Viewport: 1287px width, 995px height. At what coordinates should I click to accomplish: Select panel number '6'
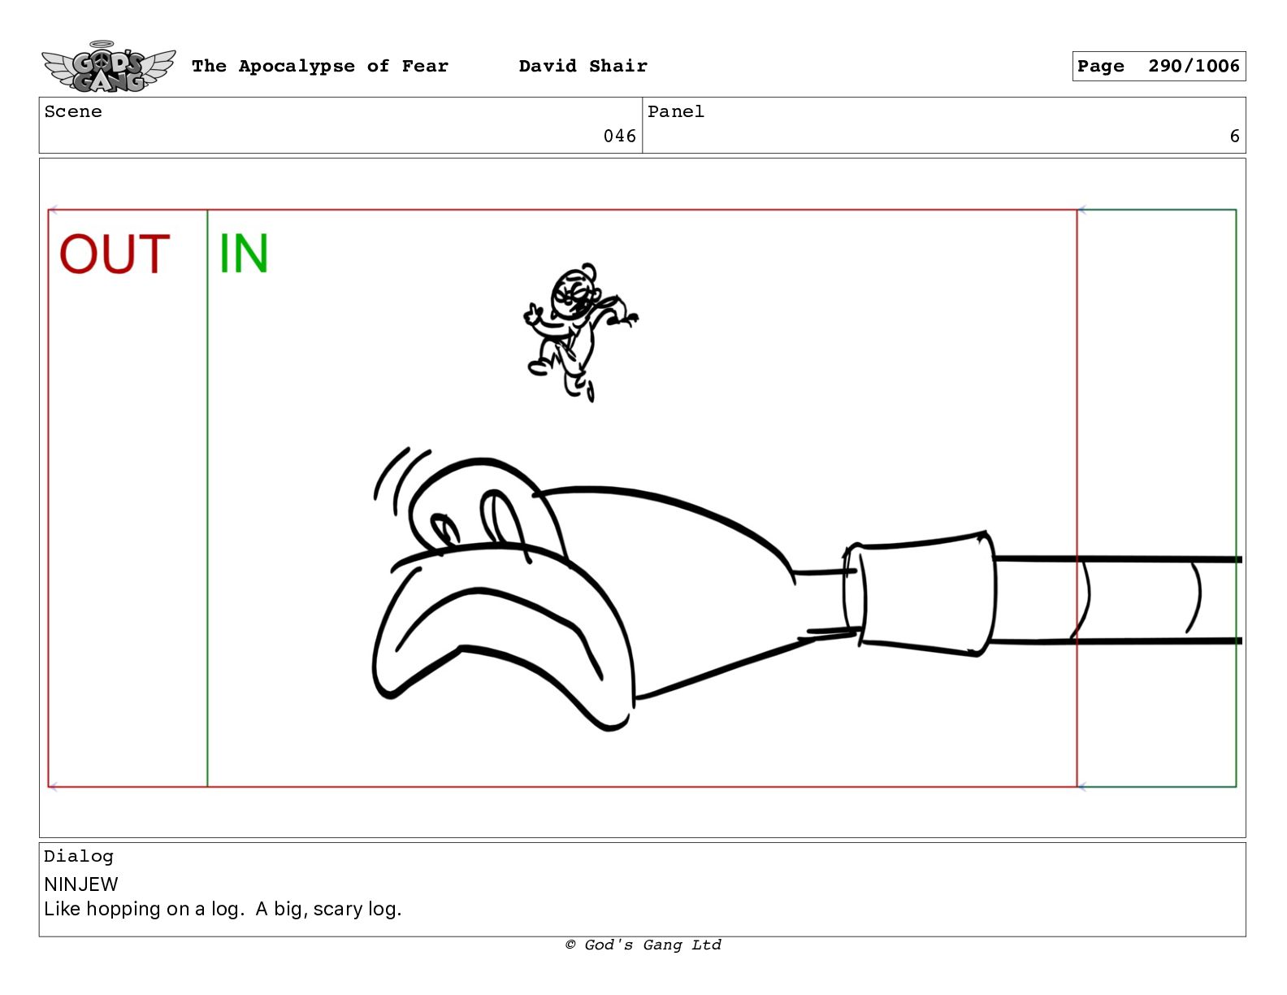tap(1234, 137)
